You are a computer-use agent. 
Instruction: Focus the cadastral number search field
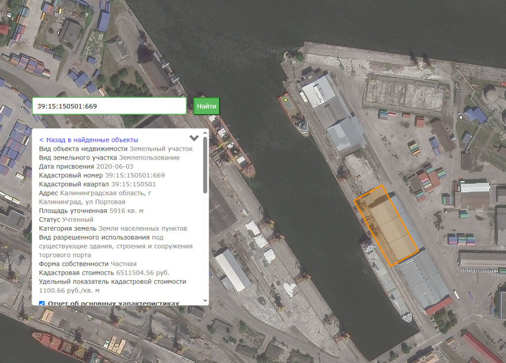tap(109, 106)
